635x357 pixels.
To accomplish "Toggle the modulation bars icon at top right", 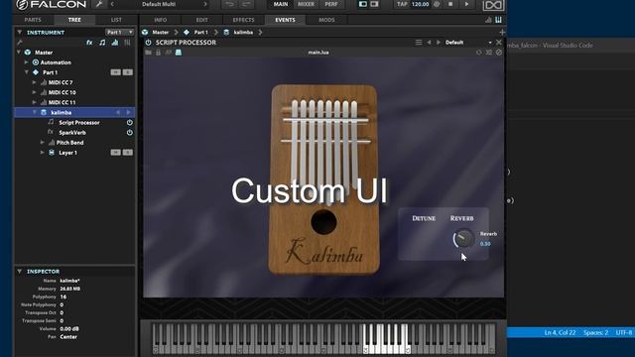I will click(x=488, y=20).
